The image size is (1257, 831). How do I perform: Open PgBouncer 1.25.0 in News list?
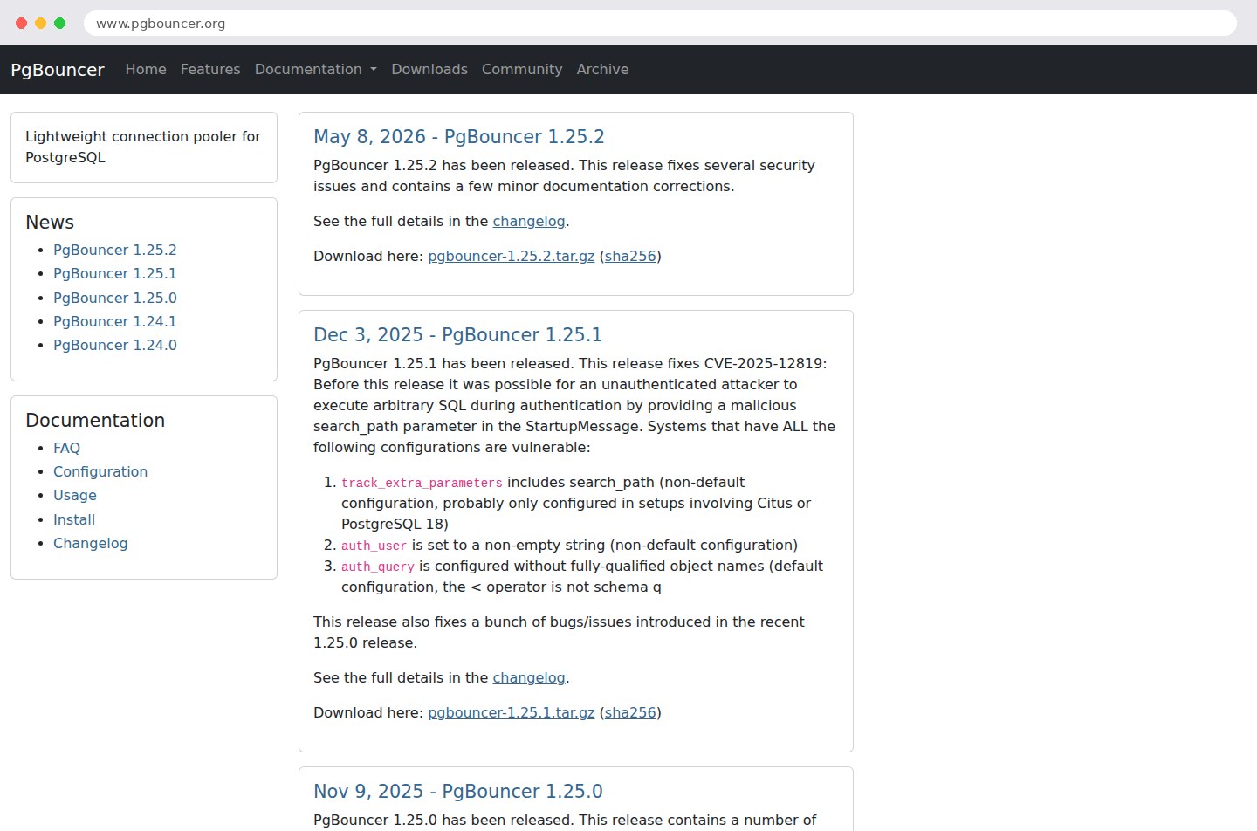tap(115, 298)
